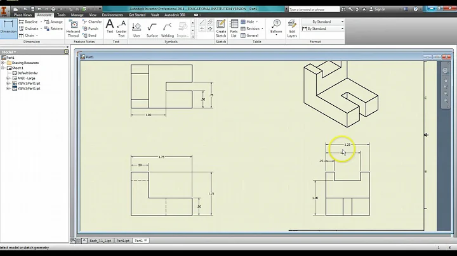Activate the Dimension tool
Image resolution: width=457 pixels, height=256 pixels.
click(8, 29)
